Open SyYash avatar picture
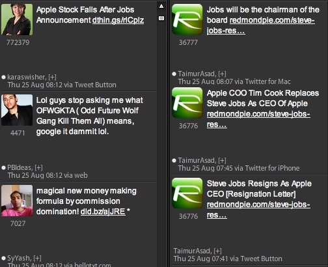The width and height of the screenshot is (328, 267). coord(17,201)
